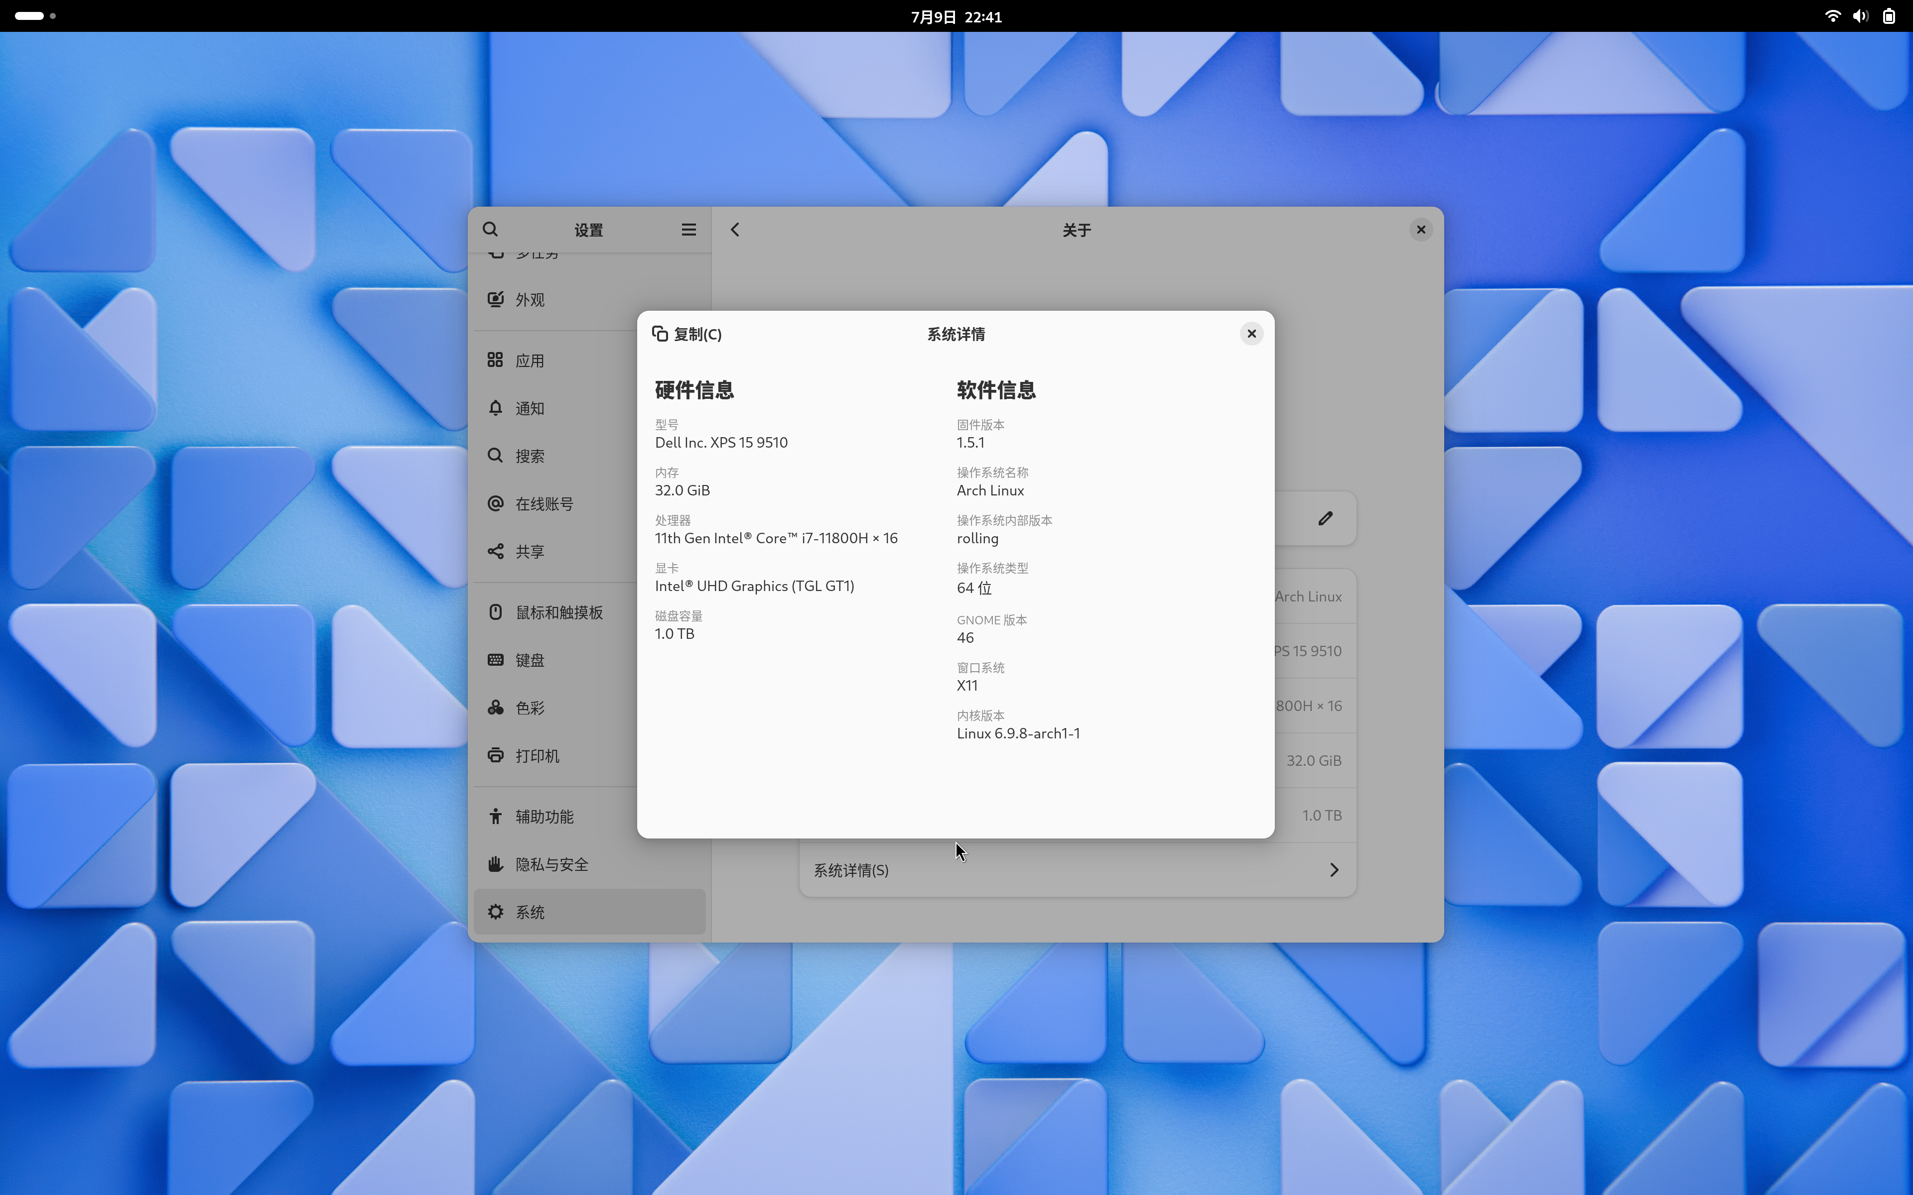Open 辅助功能 settings
The image size is (1913, 1195).
pyautogui.click(x=590, y=817)
